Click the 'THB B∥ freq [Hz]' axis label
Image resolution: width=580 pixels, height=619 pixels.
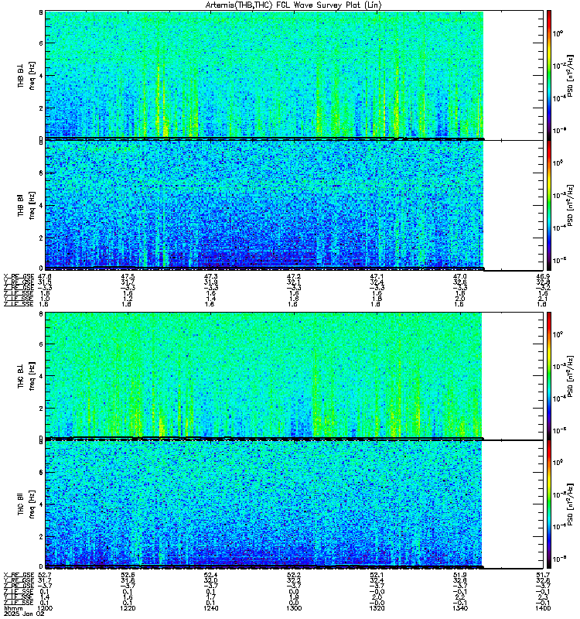click(x=26, y=205)
